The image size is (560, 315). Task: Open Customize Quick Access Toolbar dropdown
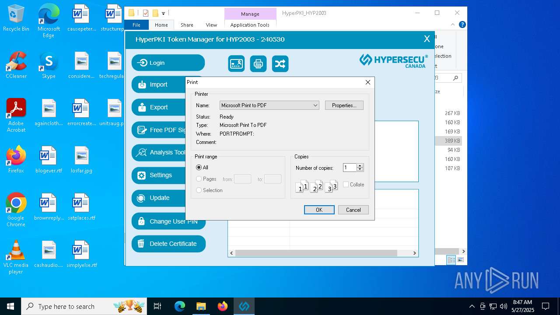[x=163, y=14]
